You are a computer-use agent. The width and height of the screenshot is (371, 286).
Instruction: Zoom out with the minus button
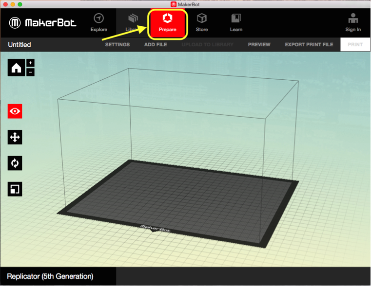click(31, 72)
